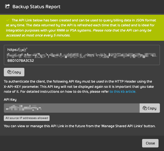Click the blurred middle line of the URL
This screenshot has width=164, height=151.
82,55
